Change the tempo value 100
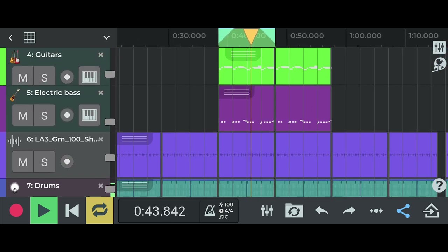 (226, 205)
